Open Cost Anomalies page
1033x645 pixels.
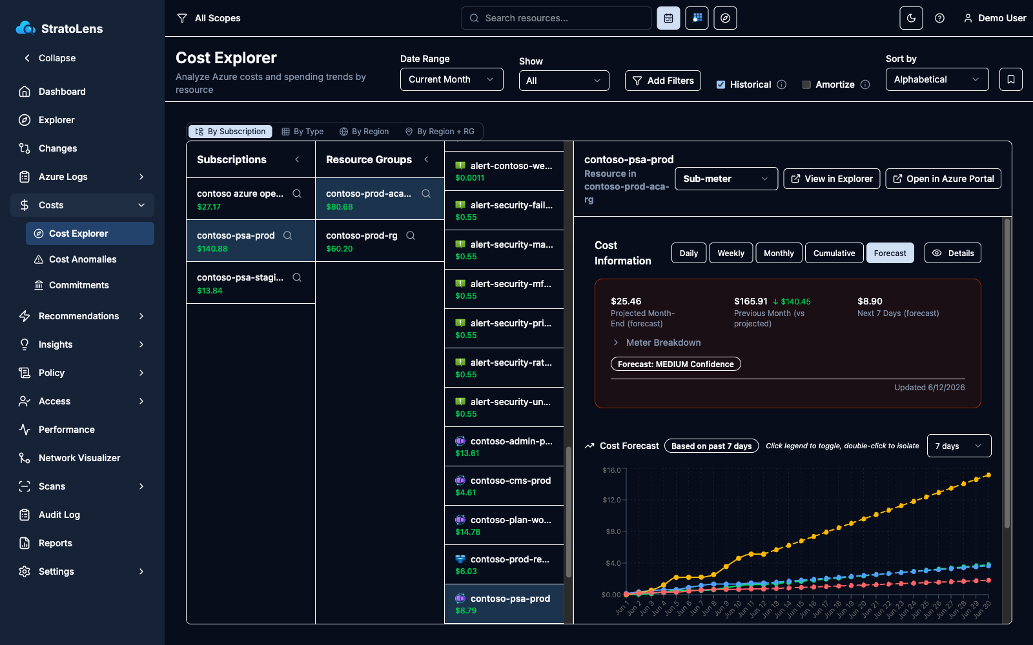pyautogui.click(x=90, y=259)
